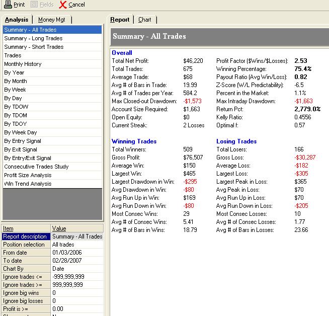The width and height of the screenshot is (329, 316).
Task: Switch to the Money Mgt tab
Action: [x=51, y=20]
